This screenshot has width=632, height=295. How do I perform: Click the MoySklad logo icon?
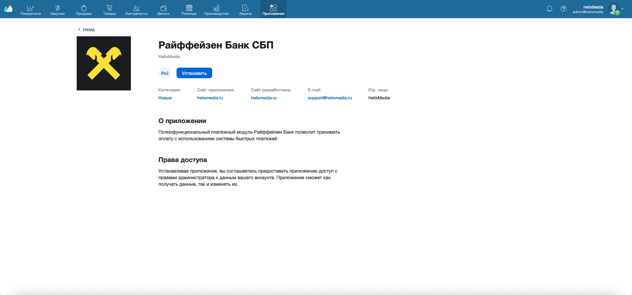(x=8, y=9)
